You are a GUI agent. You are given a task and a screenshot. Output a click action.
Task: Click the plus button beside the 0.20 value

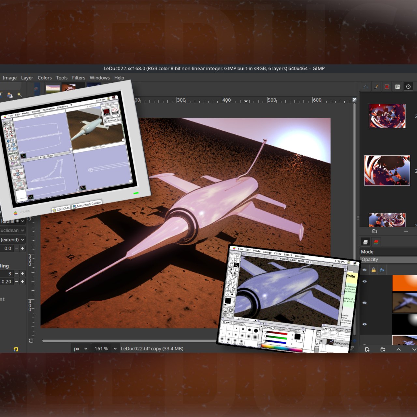22,281
